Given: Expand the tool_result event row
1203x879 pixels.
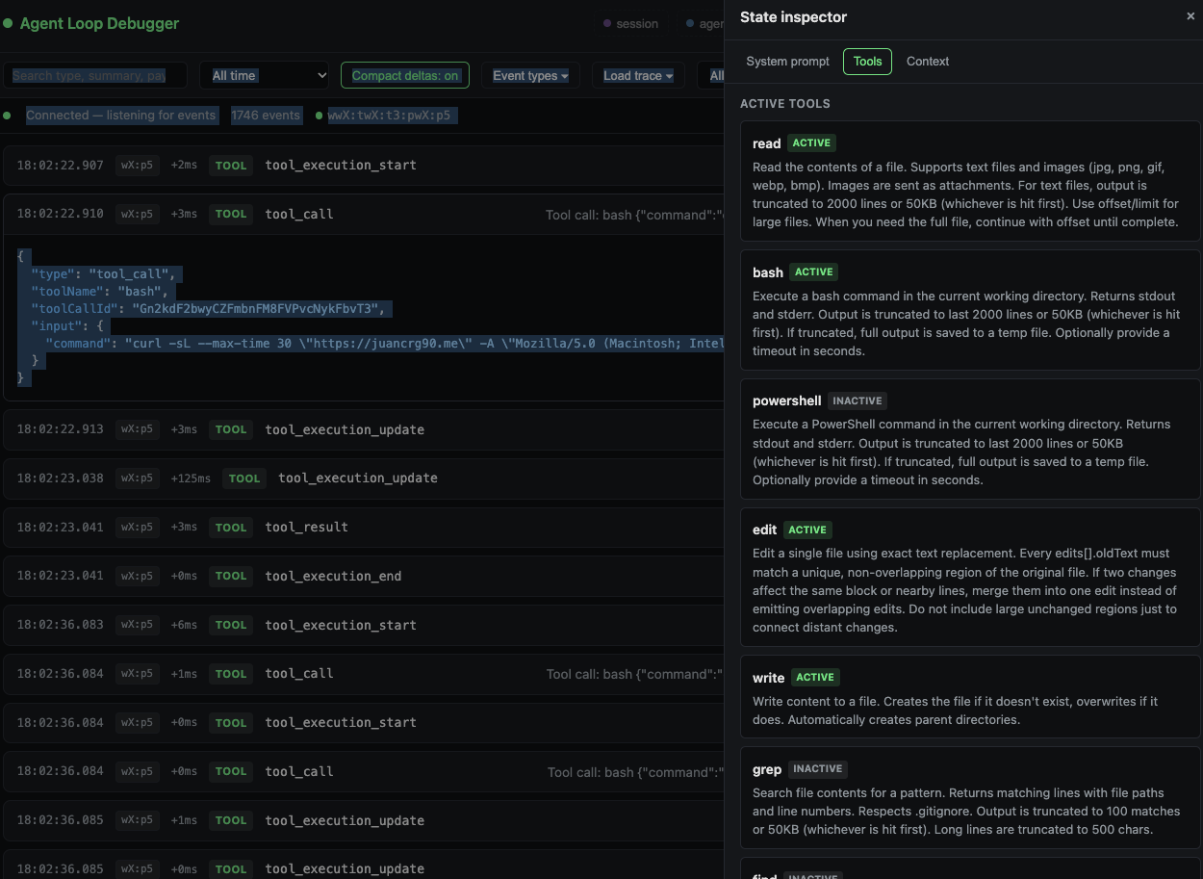Looking at the screenshot, I should click(364, 528).
